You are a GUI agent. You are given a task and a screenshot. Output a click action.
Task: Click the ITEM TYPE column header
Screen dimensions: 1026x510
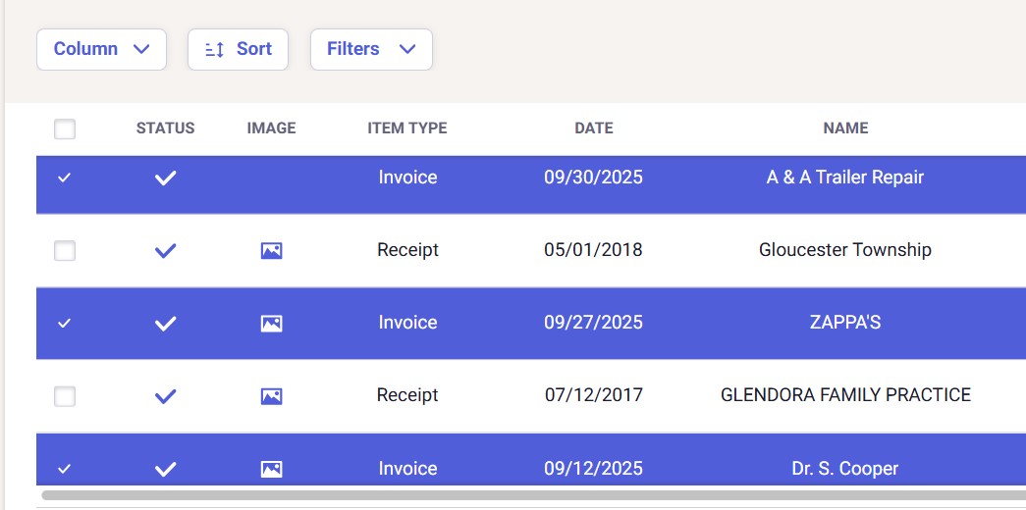[x=406, y=128]
